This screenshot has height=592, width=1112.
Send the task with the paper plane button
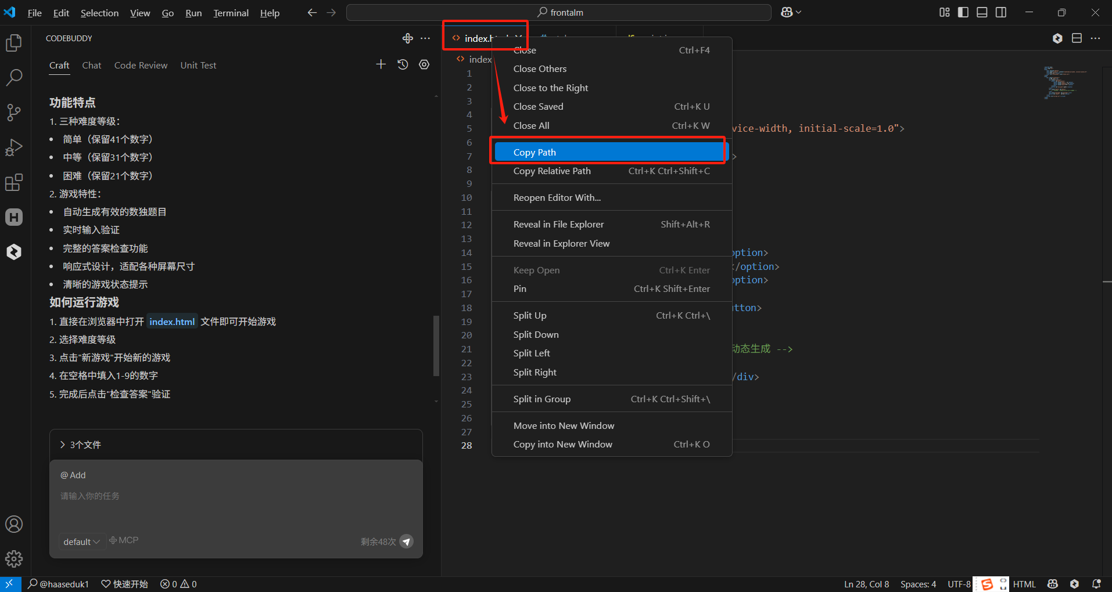[407, 542]
